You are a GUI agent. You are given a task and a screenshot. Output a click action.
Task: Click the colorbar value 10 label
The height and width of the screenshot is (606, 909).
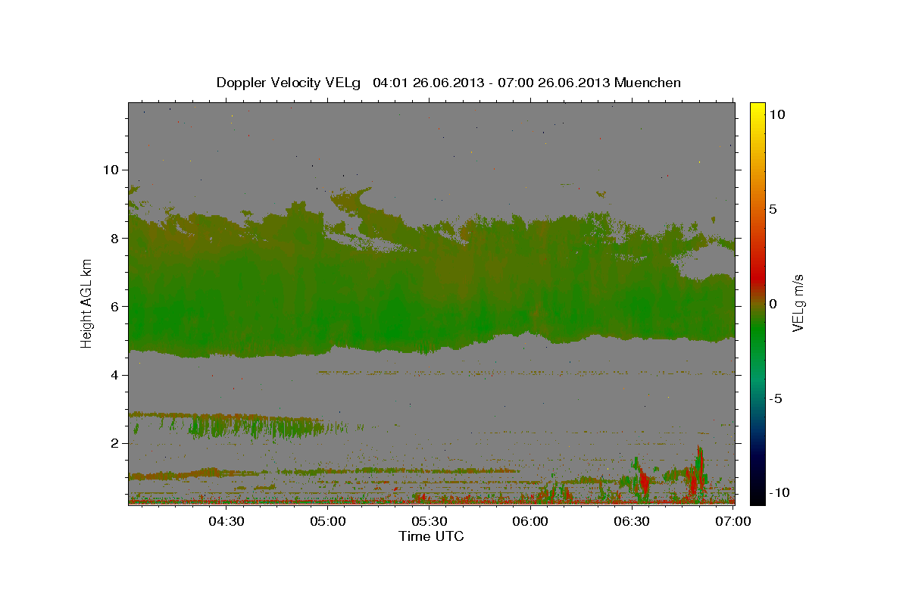[776, 114]
